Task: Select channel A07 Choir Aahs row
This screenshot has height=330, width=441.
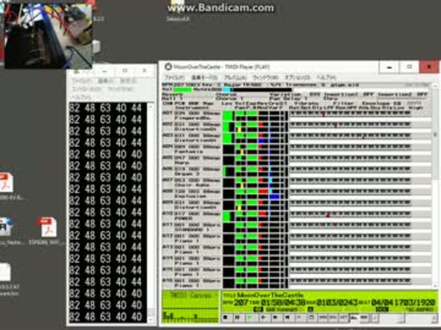Action: [192, 183]
